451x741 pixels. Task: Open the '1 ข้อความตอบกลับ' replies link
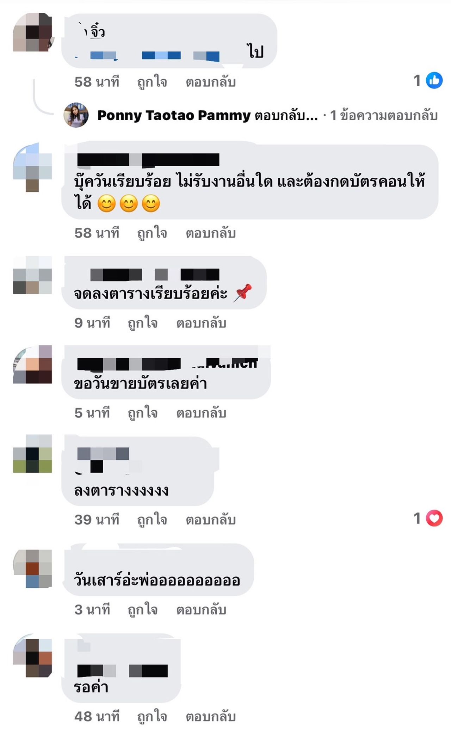pos(384,115)
